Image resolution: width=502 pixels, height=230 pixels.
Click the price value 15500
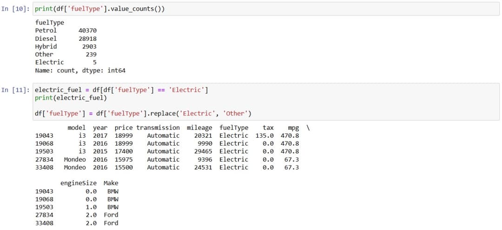pos(124,167)
